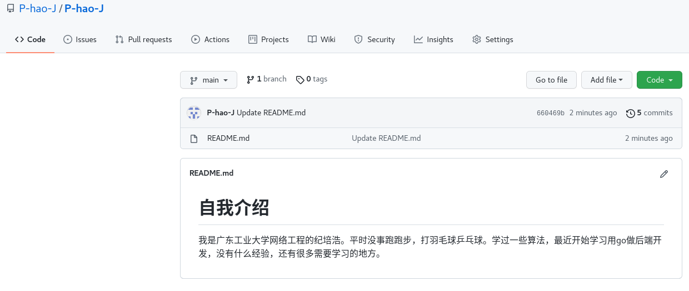Open the README.md row's Update README.md commit message
This screenshot has height=291, width=689.
click(386, 138)
